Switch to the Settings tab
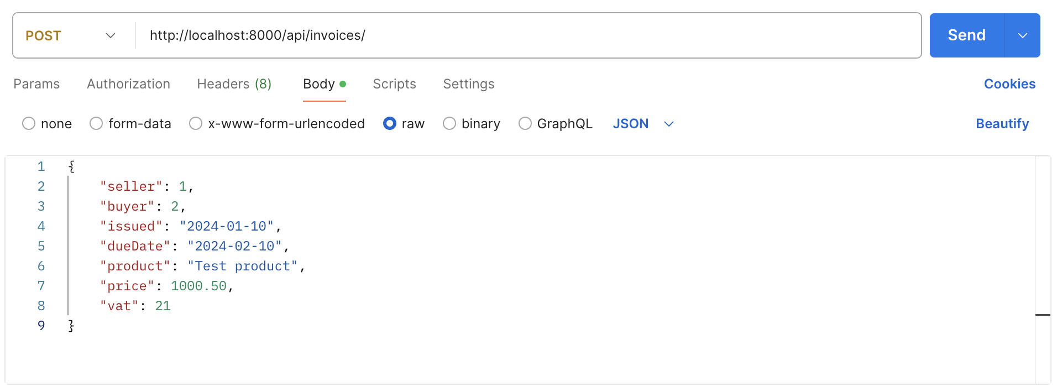The width and height of the screenshot is (1057, 387). [469, 84]
